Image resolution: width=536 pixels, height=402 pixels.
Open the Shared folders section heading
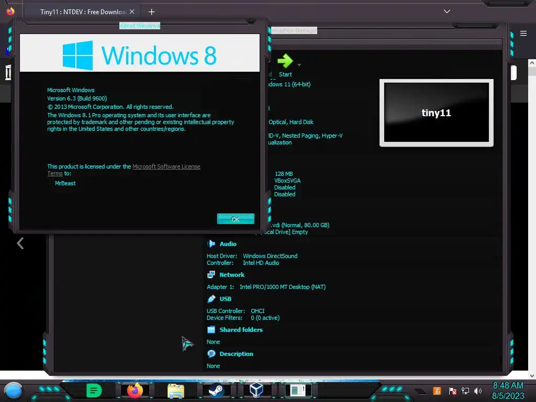tap(241, 330)
